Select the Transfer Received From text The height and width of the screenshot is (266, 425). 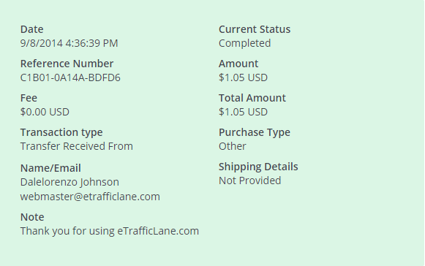(x=76, y=146)
